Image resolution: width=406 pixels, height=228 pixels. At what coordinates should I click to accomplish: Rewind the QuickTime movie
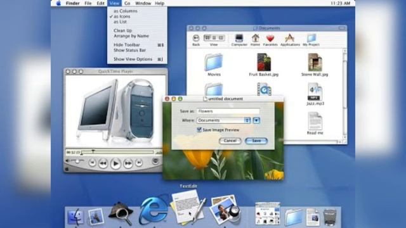[103, 163]
